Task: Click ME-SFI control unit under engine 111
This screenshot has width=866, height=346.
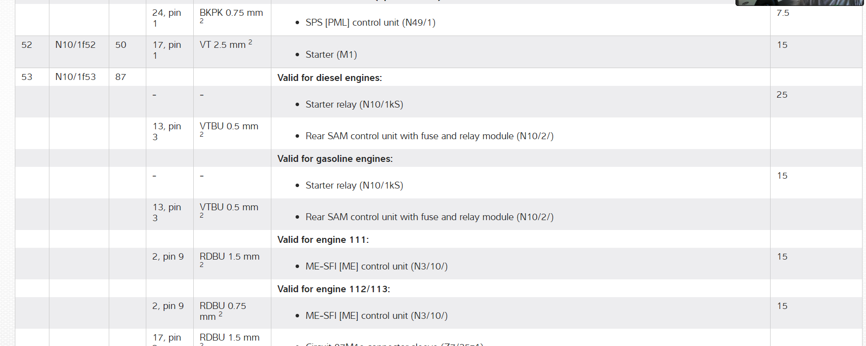Action: 376,267
